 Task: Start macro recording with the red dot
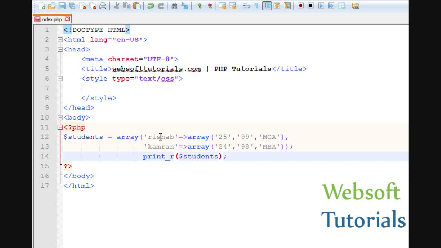point(300,6)
